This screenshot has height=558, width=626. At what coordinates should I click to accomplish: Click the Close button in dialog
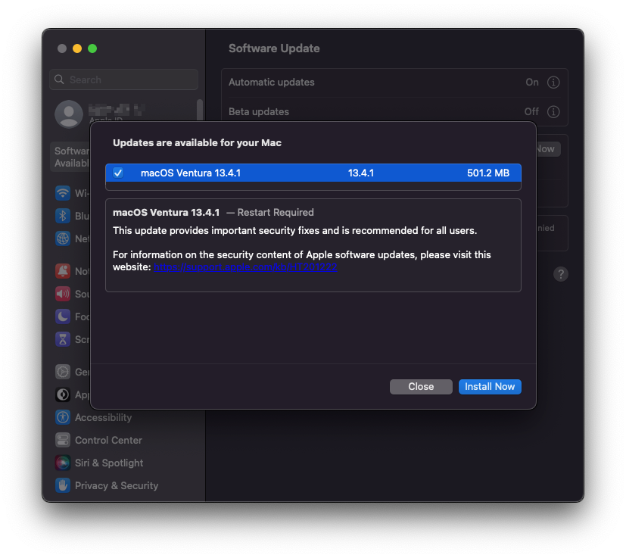pyautogui.click(x=421, y=387)
